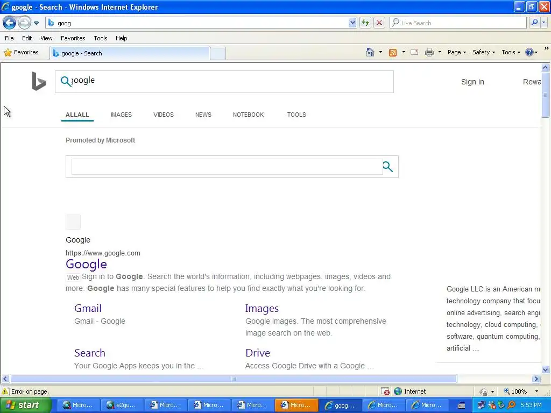Expand the address bar URL dropdown
Image resolution: width=551 pixels, height=413 pixels.
(352, 23)
